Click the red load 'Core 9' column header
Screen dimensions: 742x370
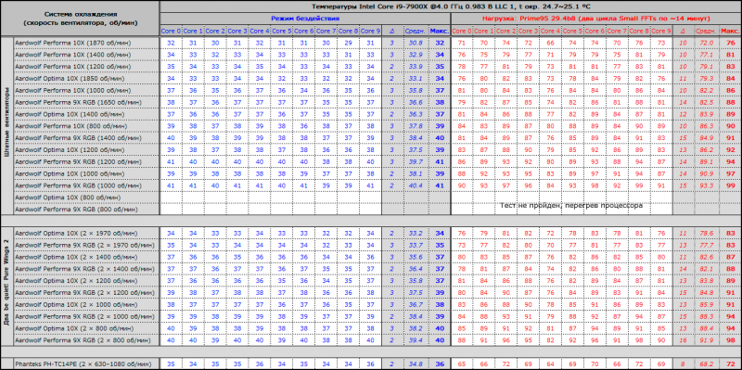[661, 31]
